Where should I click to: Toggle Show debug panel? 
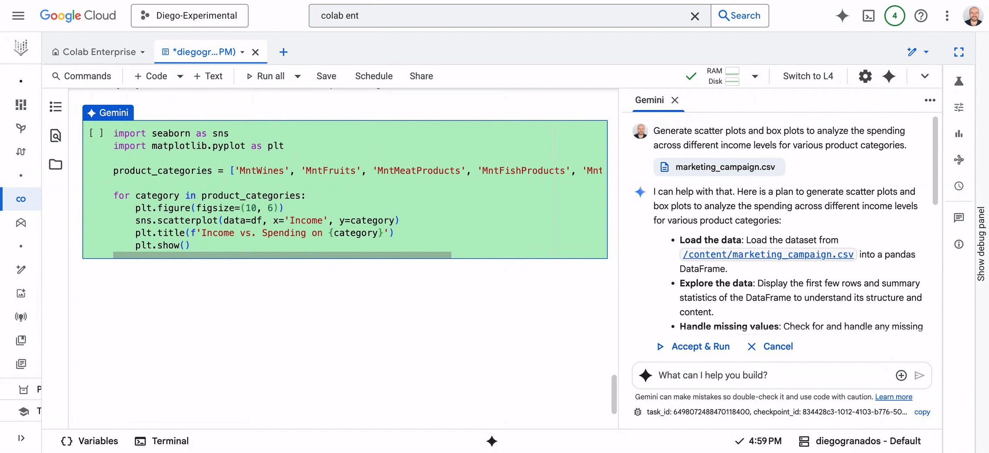click(981, 244)
